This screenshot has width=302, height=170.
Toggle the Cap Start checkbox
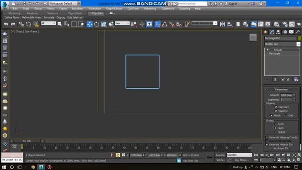coord(276,107)
